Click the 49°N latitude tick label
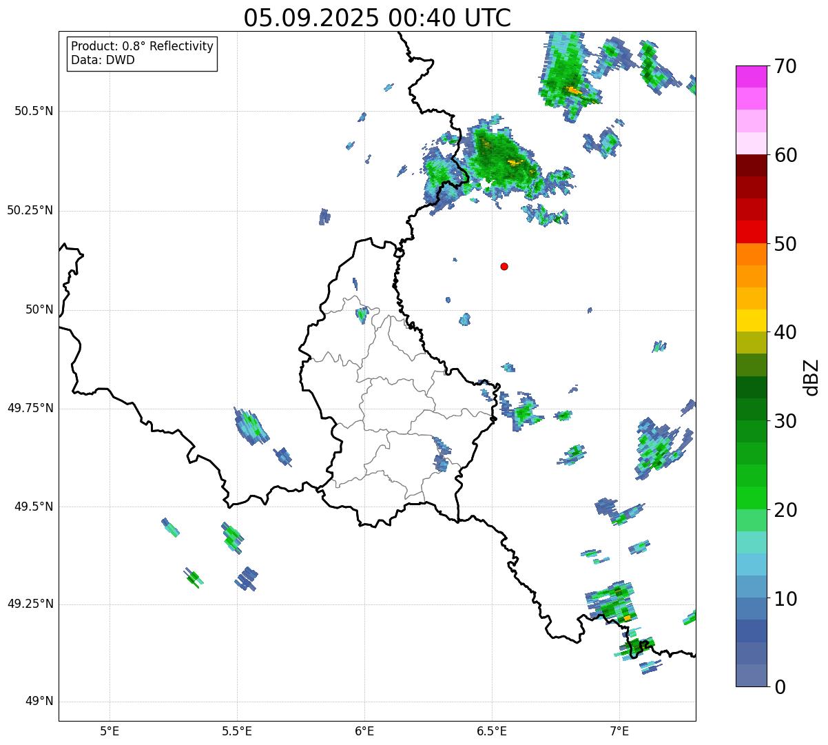This screenshot has width=828, height=745. (x=39, y=702)
